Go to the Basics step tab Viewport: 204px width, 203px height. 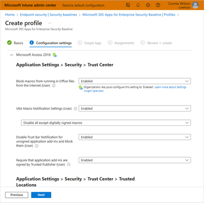click(15, 43)
